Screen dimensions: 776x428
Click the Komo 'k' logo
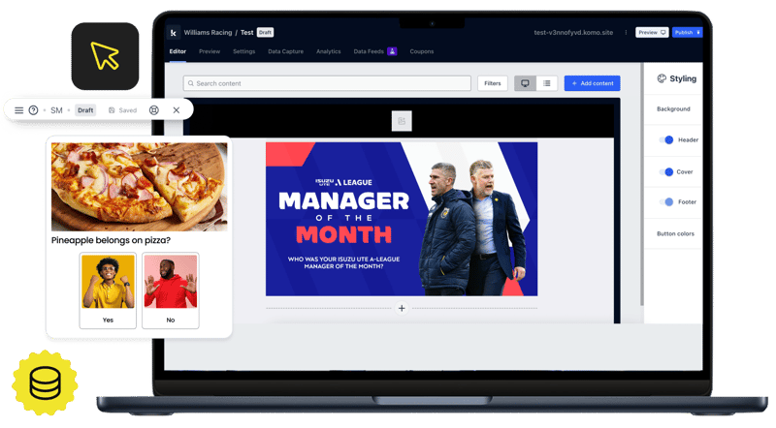[x=174, y=33]
